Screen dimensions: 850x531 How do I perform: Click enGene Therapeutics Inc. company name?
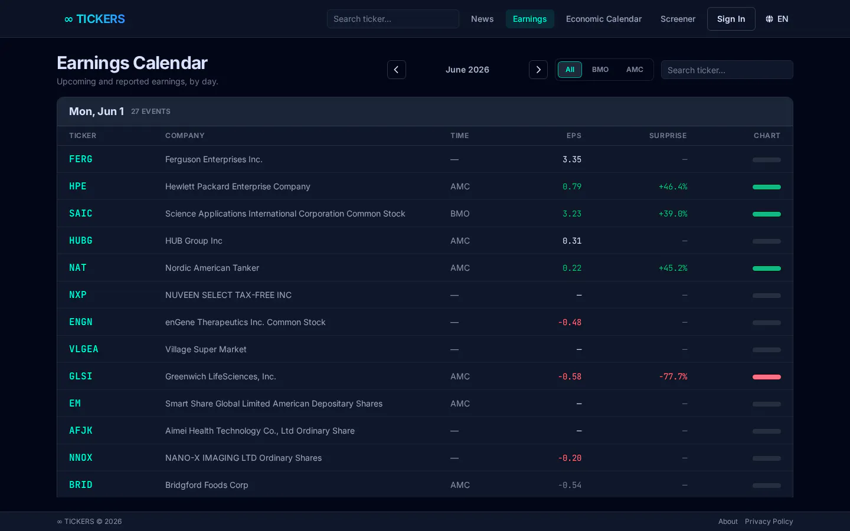pos(246,322)
